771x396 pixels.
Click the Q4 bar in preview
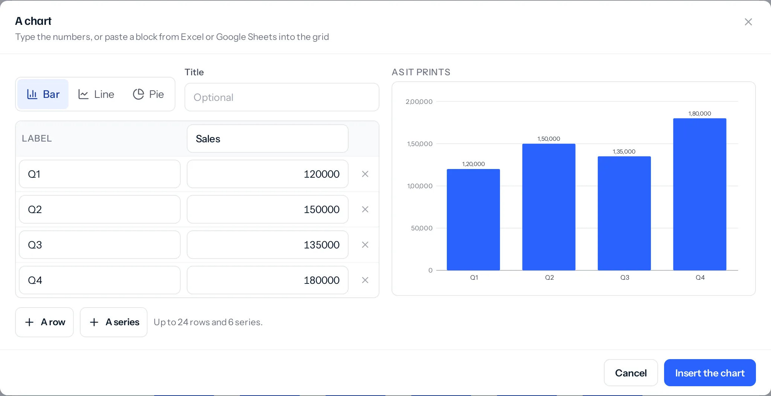(x=699, y=194)
